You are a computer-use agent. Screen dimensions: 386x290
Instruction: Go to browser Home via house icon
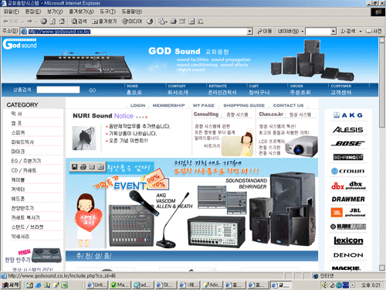point(62,22)
